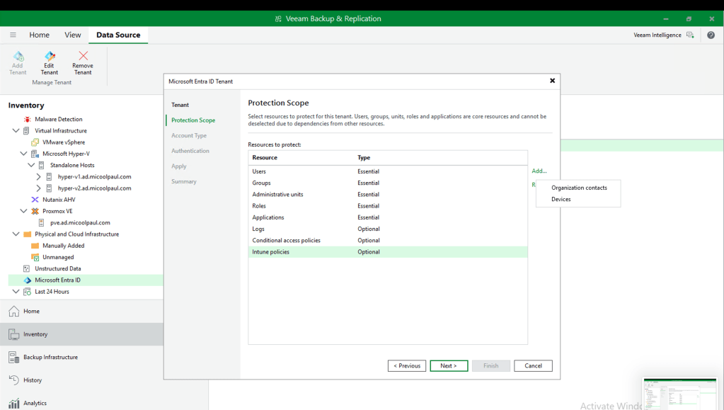This screenshot has width=724, height=410.
Task: Click the Standalone Hosts server icon
Action: (42, 165)
